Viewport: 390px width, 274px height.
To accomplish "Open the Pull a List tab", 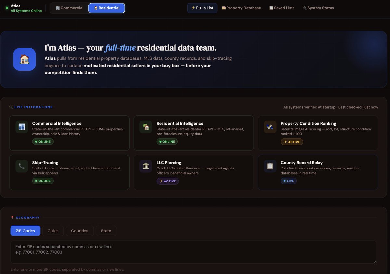I will 202,8.
